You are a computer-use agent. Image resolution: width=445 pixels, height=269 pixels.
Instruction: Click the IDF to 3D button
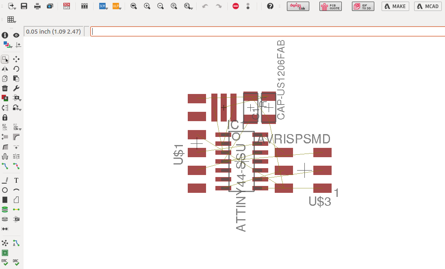tap(363, 6)
